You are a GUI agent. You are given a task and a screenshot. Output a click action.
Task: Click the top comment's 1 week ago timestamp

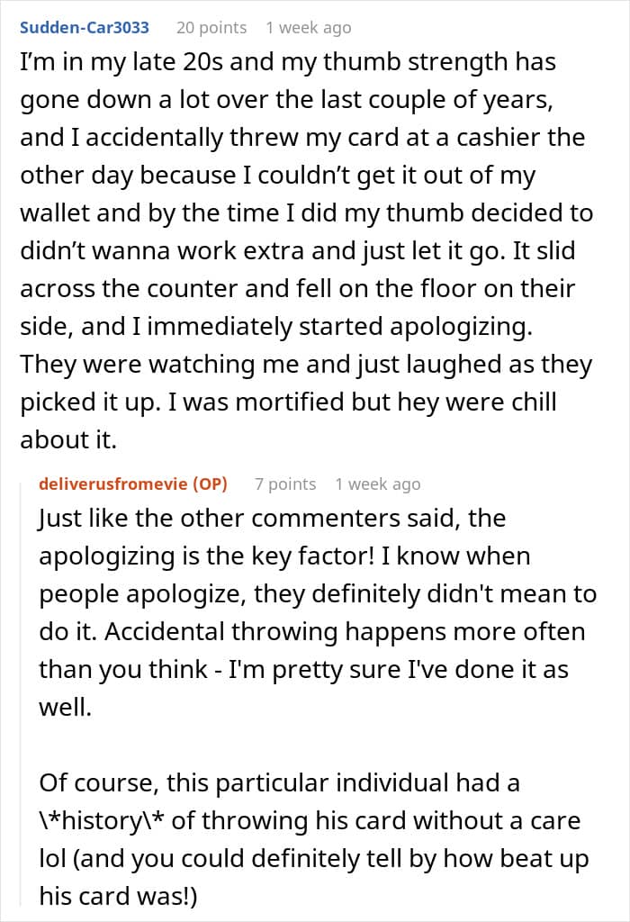click(x=309, y=28)
